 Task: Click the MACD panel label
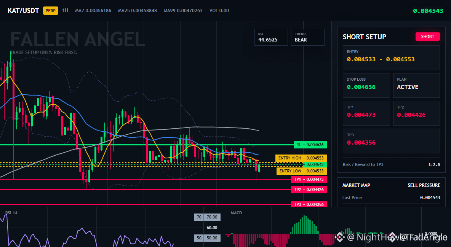[236, 213]
